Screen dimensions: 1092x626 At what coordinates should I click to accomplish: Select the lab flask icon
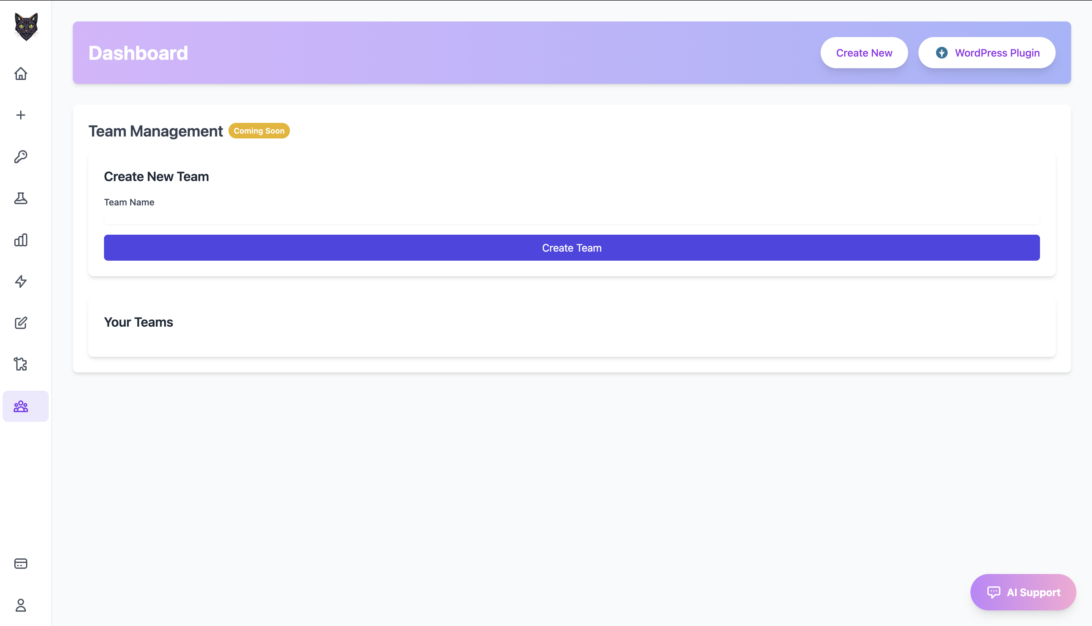tap(20, 198)
